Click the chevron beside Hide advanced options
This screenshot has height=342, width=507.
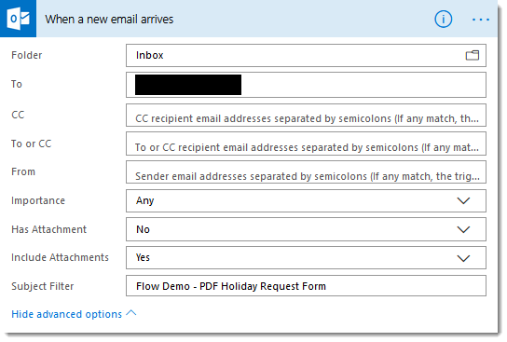pos(131,312)
